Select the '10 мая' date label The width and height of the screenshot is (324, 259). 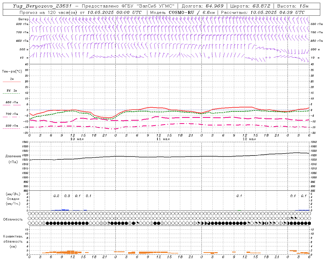coord(77,139)
